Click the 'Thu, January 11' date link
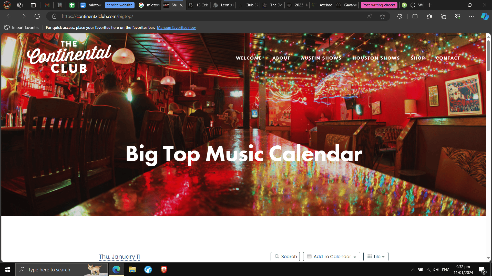 (119, 257)
